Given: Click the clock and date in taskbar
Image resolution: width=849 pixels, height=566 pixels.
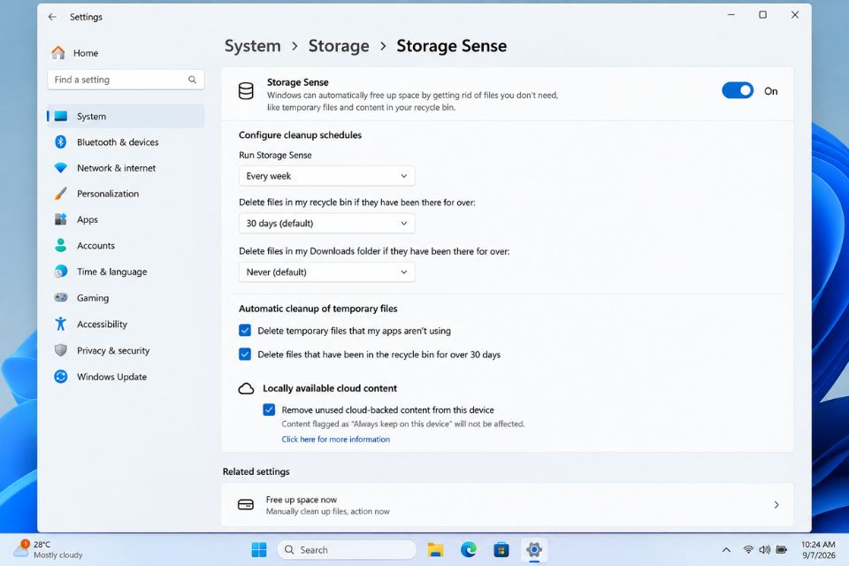Looking at the screenshot, I should click(818, 550).
